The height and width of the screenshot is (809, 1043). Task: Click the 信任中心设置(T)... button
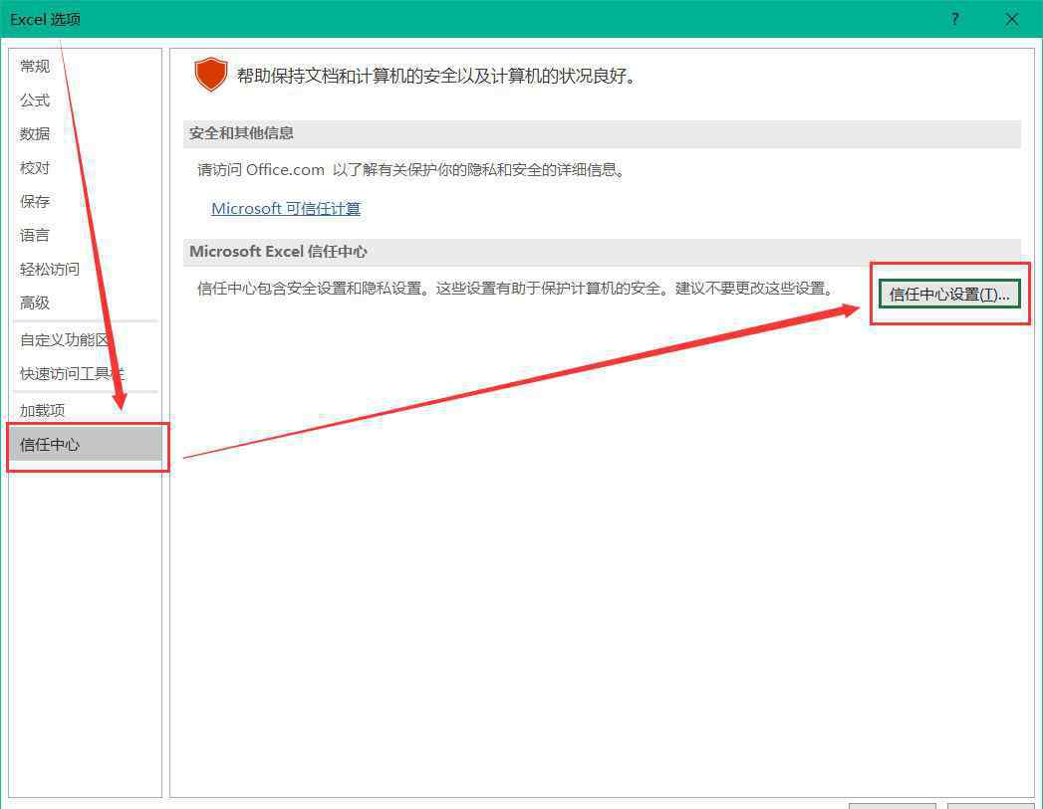[949, 295]
